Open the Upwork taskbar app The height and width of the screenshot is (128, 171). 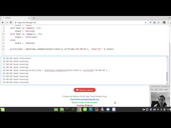[x=85, y=109]
